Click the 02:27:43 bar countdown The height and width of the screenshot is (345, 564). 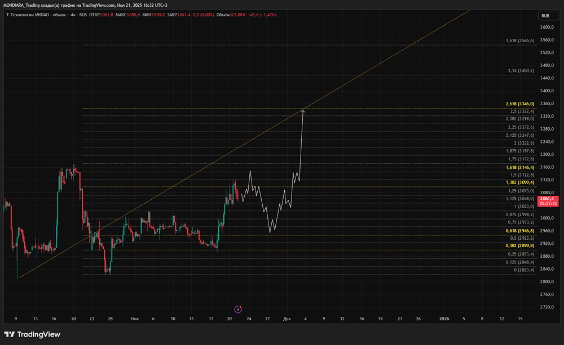coord(548,204)
